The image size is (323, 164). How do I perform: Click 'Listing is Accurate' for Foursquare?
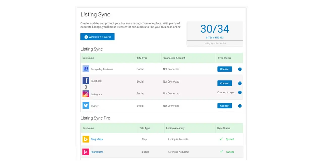178,152
